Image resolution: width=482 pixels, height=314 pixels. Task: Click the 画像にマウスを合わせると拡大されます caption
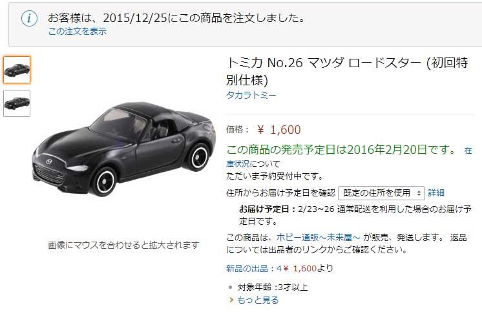[123, 245]
